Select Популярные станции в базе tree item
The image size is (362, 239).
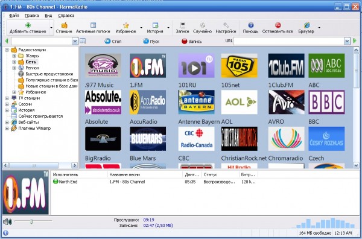click(51, 80)
